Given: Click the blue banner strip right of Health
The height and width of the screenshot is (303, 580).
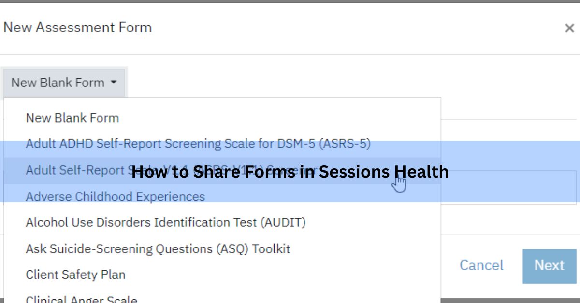Looking at the screenshot, I should [x=515, y=154].
